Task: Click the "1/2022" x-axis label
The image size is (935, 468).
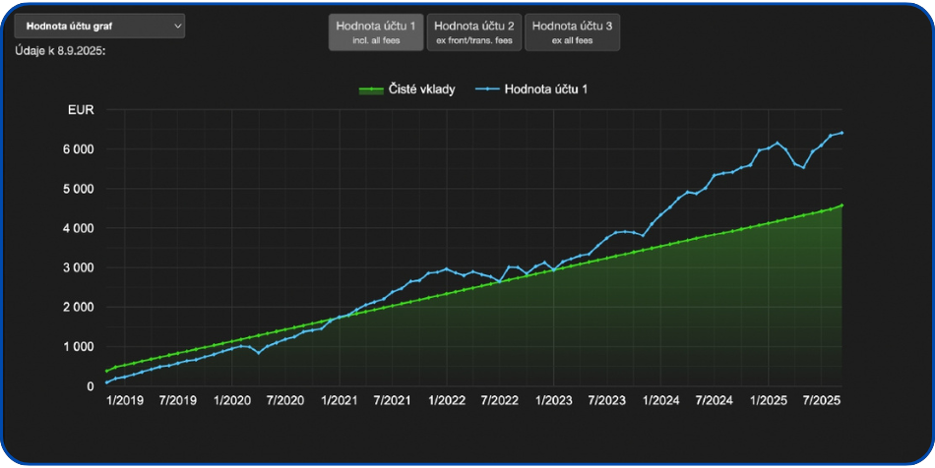Action: [445, 401]
